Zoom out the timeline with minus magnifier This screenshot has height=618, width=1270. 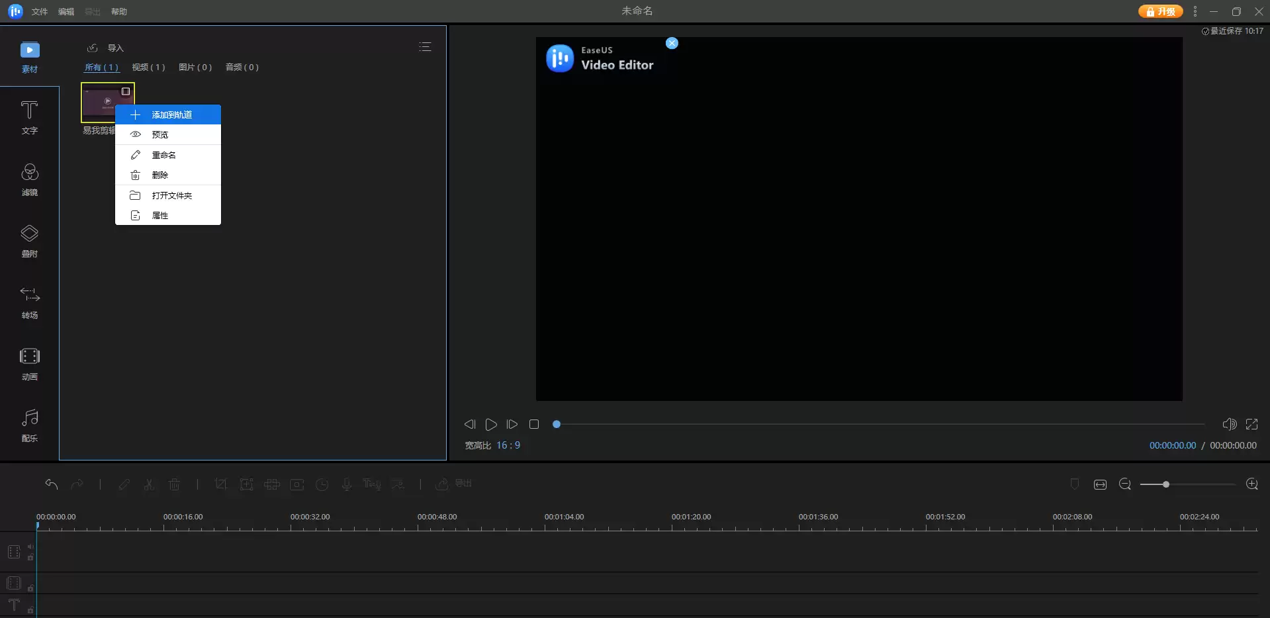click(x=1124, y=484)
